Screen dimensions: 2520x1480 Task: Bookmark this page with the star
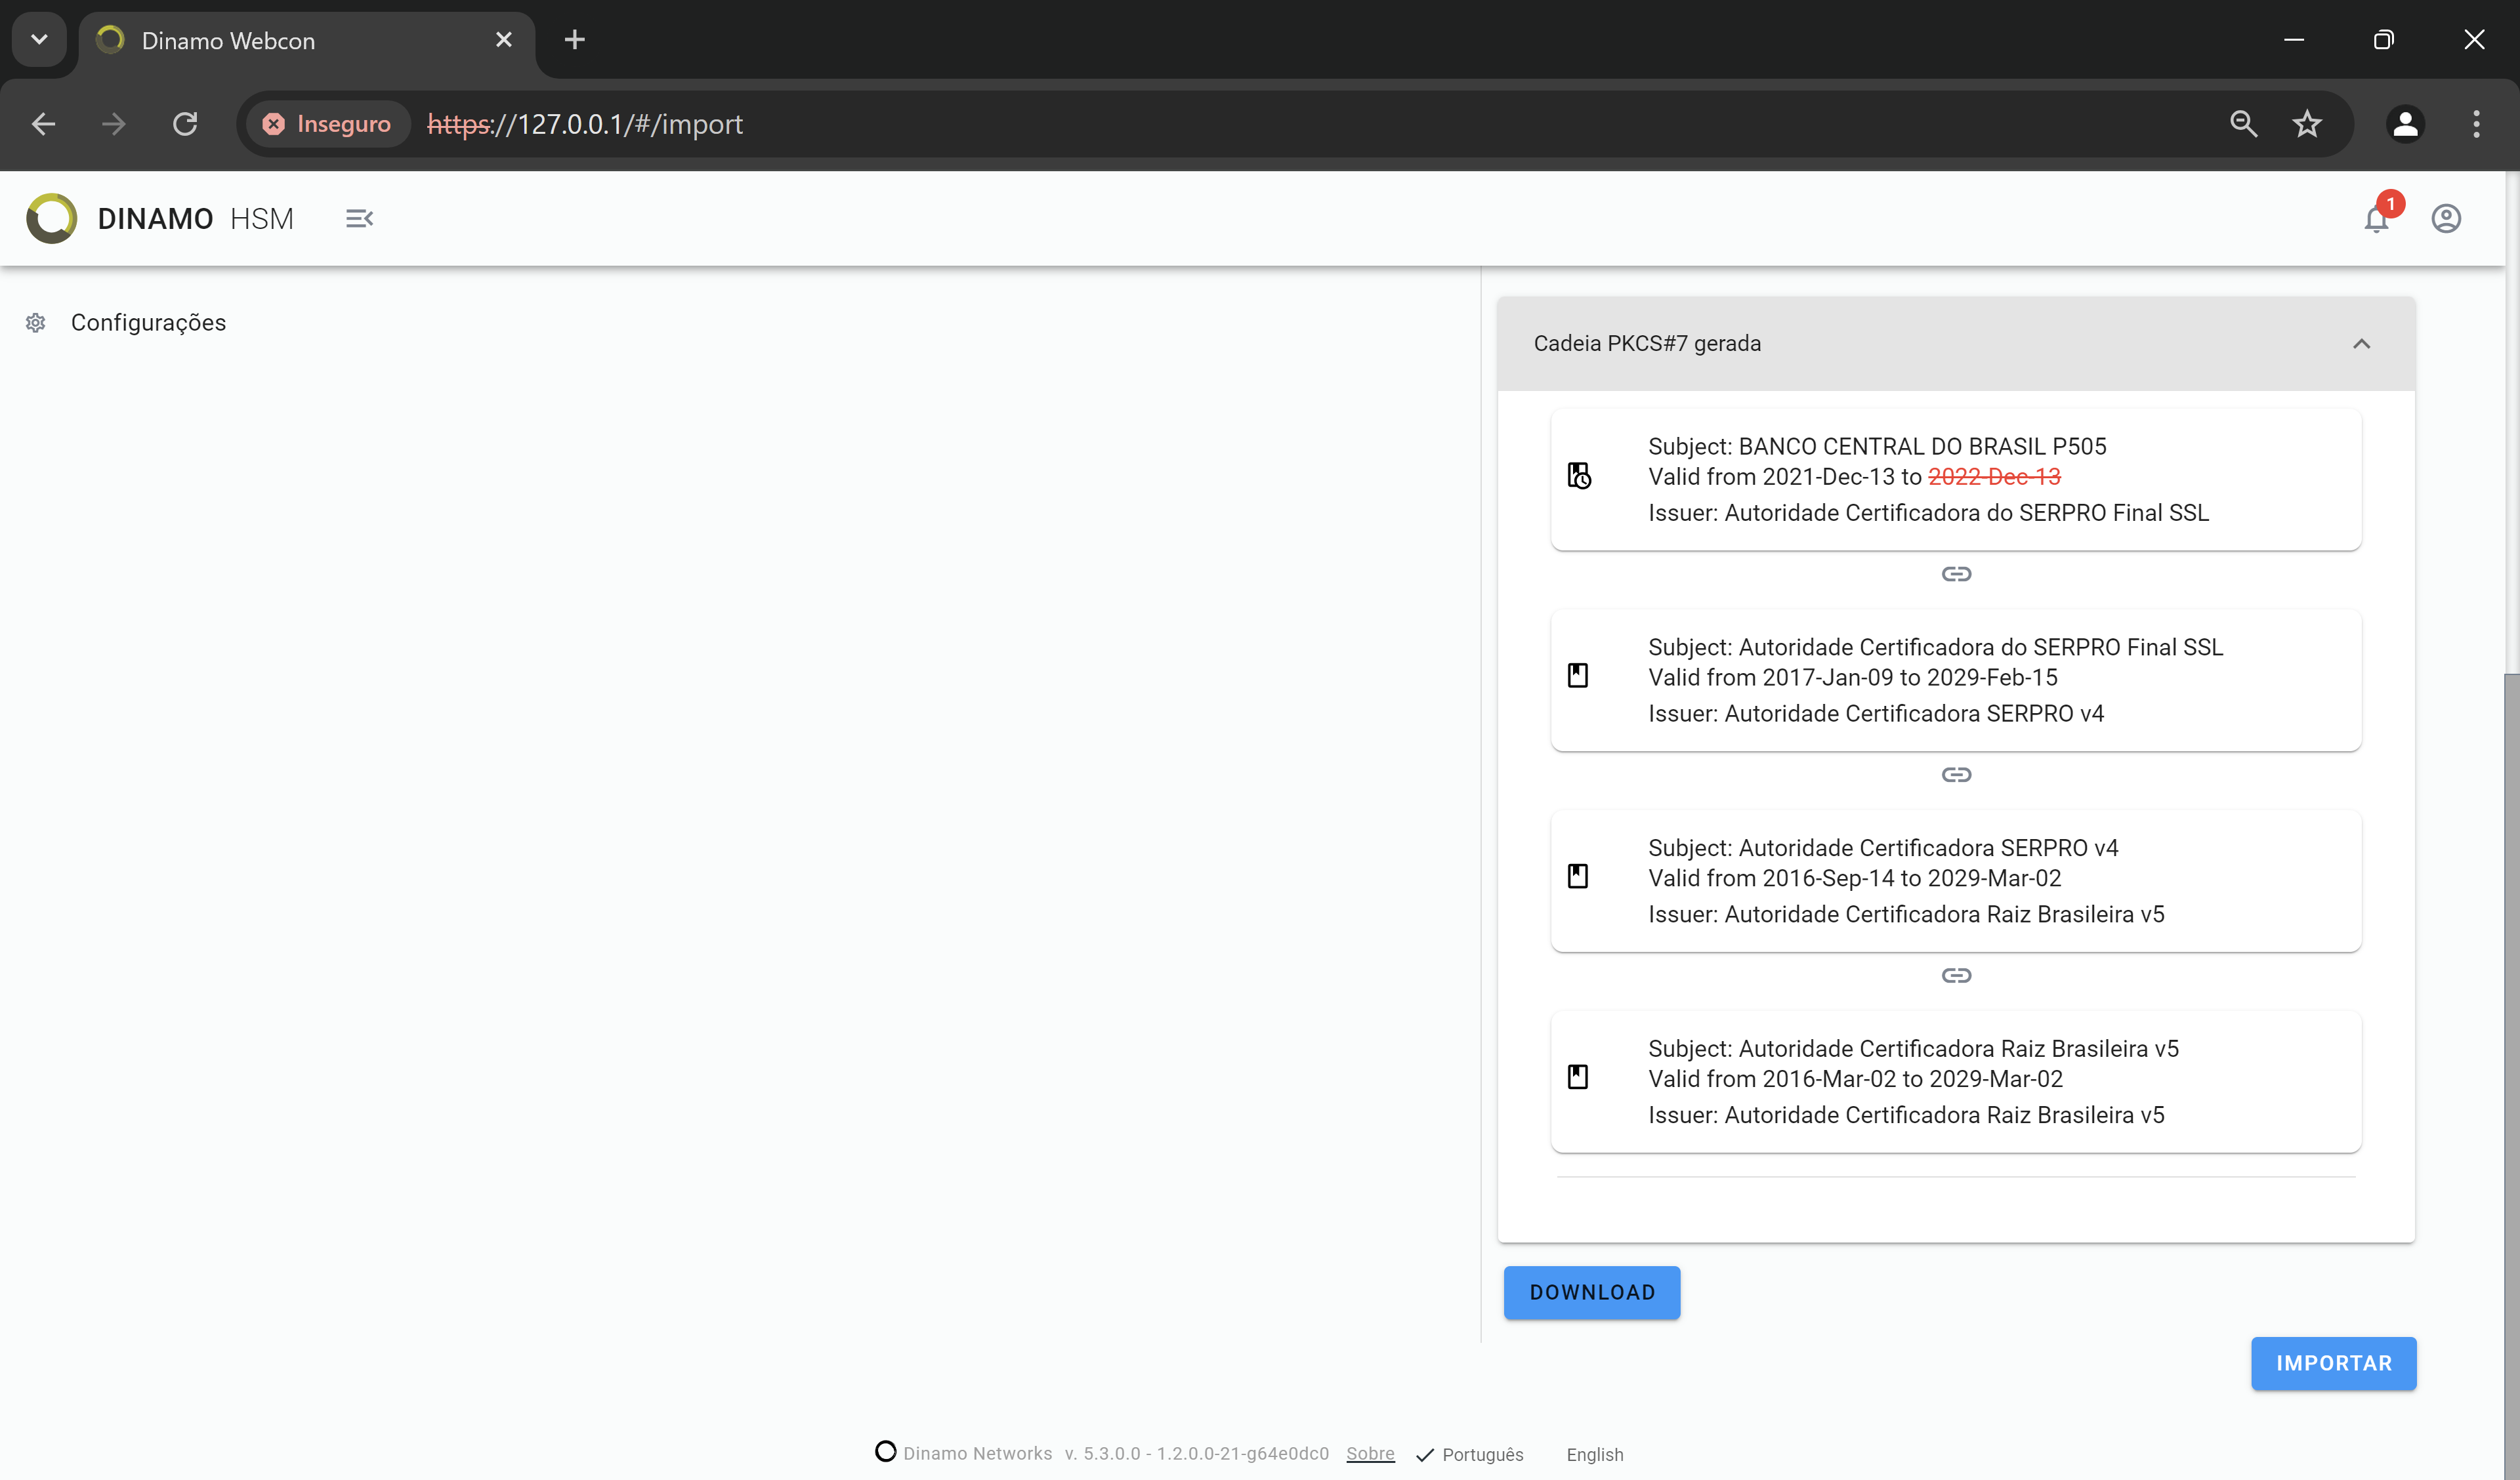tap(2307, 124)
